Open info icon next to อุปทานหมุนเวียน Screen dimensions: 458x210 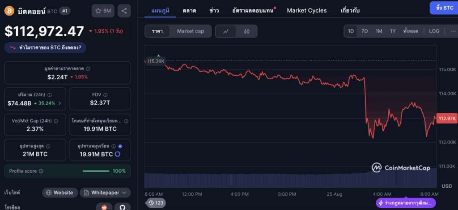[114, 146]
